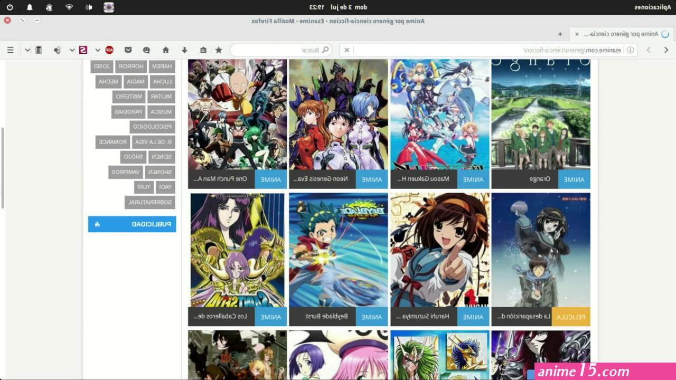The width and height of the screenshot is (676, 380).
Task: Show bookmarks with the briefcase list icon
Action: (x=203, y=50)
